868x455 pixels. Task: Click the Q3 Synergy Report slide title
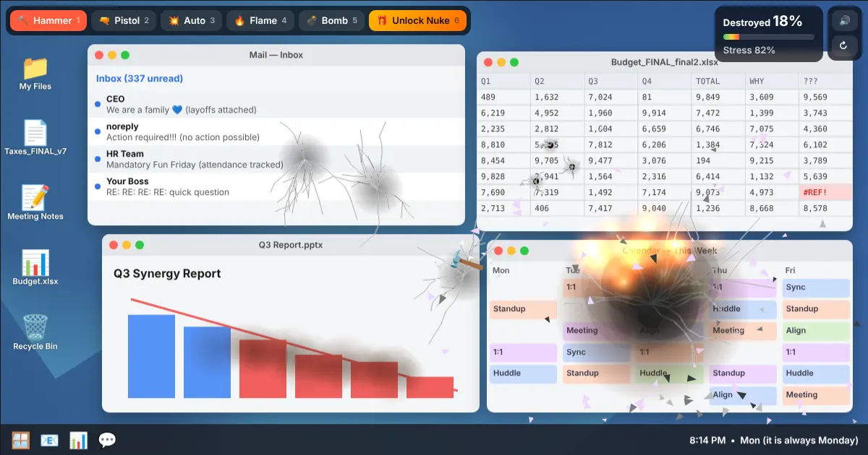point(167,274)
